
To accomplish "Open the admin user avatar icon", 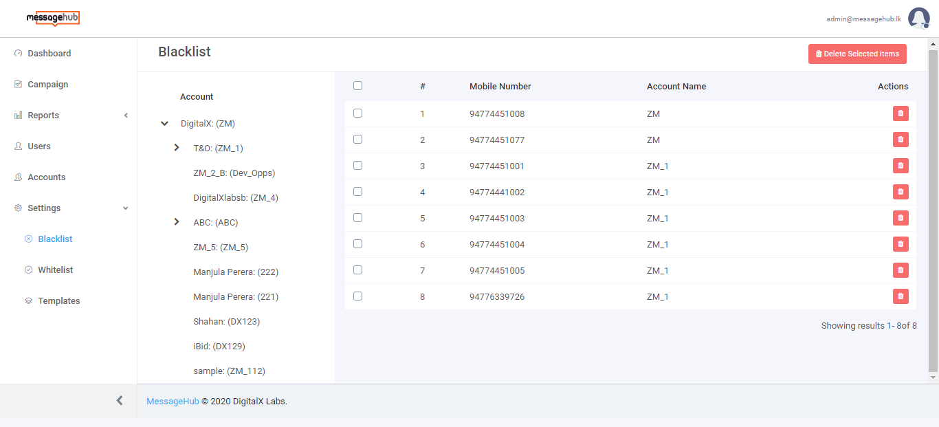I will (x=918, y=19).
